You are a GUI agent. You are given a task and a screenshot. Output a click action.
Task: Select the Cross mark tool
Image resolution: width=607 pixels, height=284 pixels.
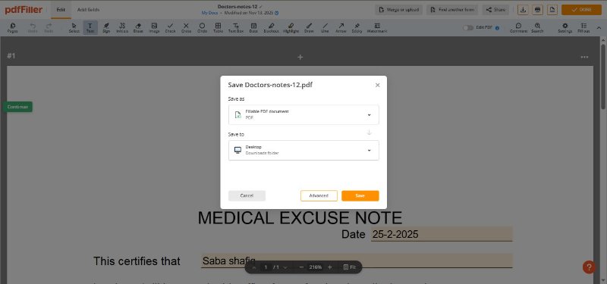(186, 27)
